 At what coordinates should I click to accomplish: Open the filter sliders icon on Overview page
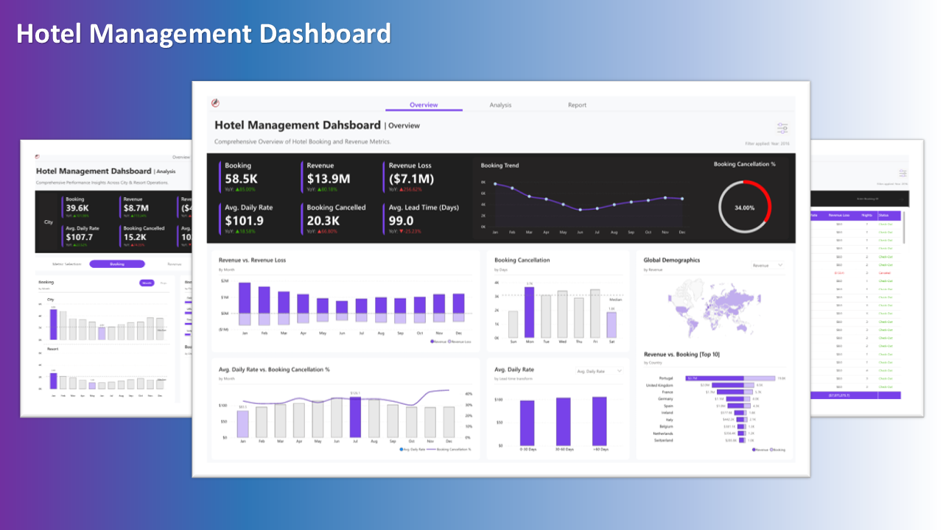(x=782, y=128)
